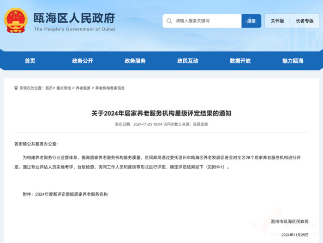This screenshot has height=243, width=323.
Task: Open the 政务公开 navigation menu
Action: 83,61
